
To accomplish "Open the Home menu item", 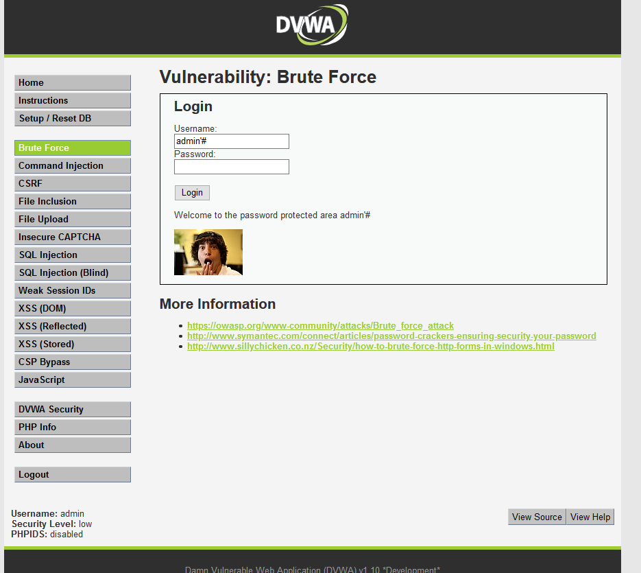I will click(x=72, y=83).
